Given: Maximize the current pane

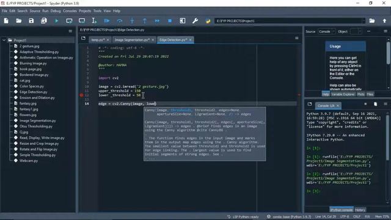Looking at the screenshot, I should [183, 21].
